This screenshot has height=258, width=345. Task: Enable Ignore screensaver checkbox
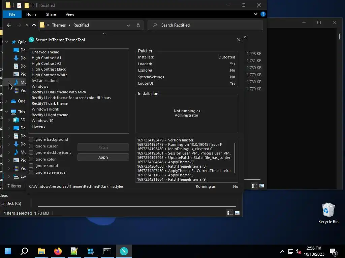tap(31, 172)
